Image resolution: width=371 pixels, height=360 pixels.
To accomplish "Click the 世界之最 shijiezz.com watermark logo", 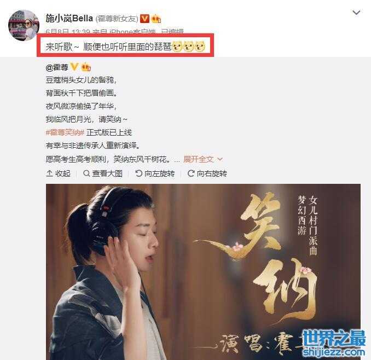I will 334,343.
